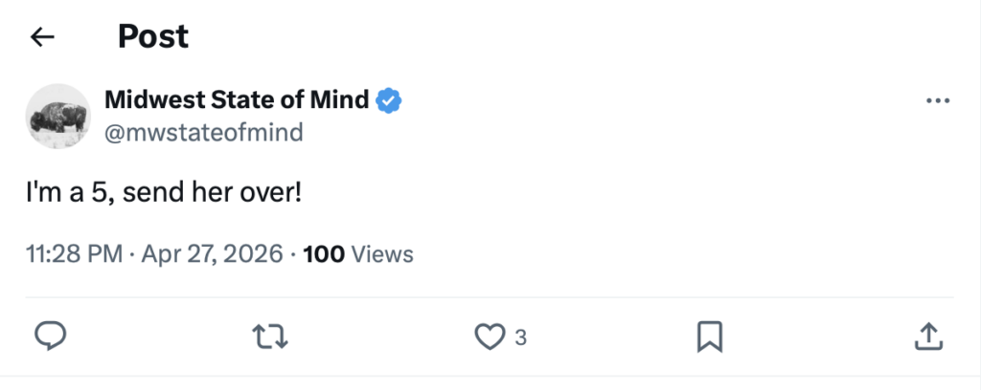Open the share upload-arrow menu
Image resolution: width=981 pixels, height=390 pixels.
point(928,336)
